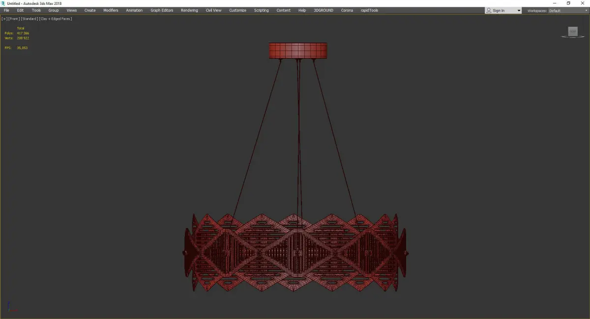Click the ViewCube front face
The image size is (590, 319).
tap(573, 31)
